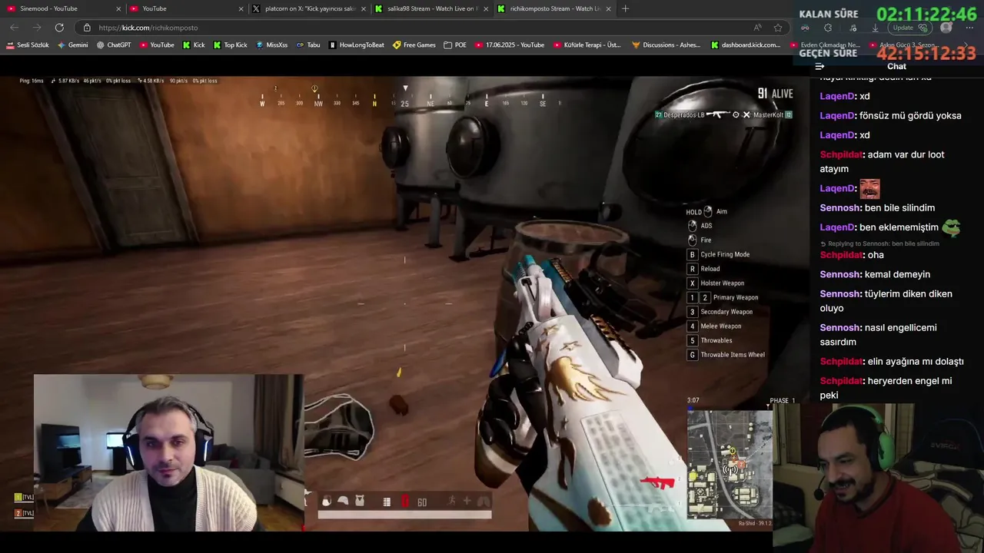Click the 'Cycle Firing Mode' key hint
984x553 pixels.
click(x=718, y=254)
